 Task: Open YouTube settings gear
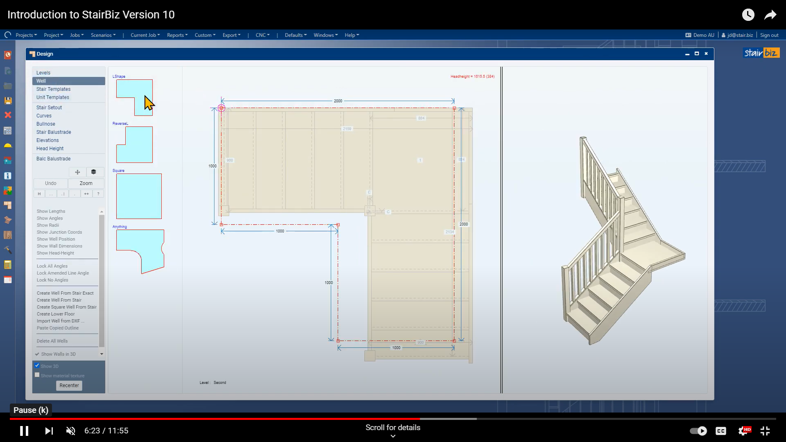pos(744,431)
